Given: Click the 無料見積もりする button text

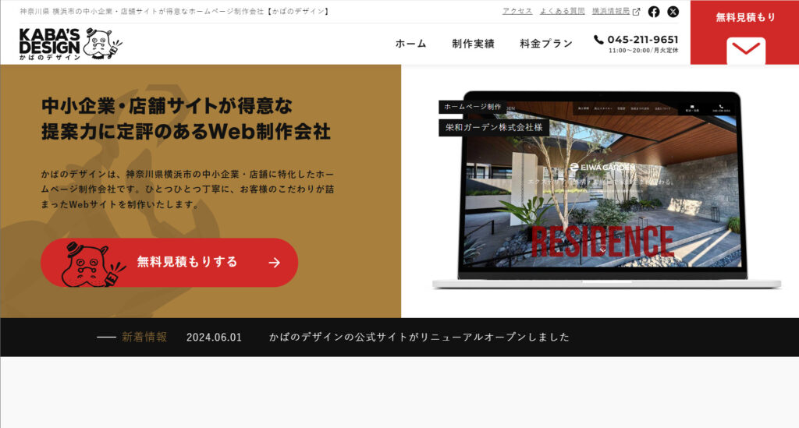Looking at the screenshot, I should tap(187, 262).
